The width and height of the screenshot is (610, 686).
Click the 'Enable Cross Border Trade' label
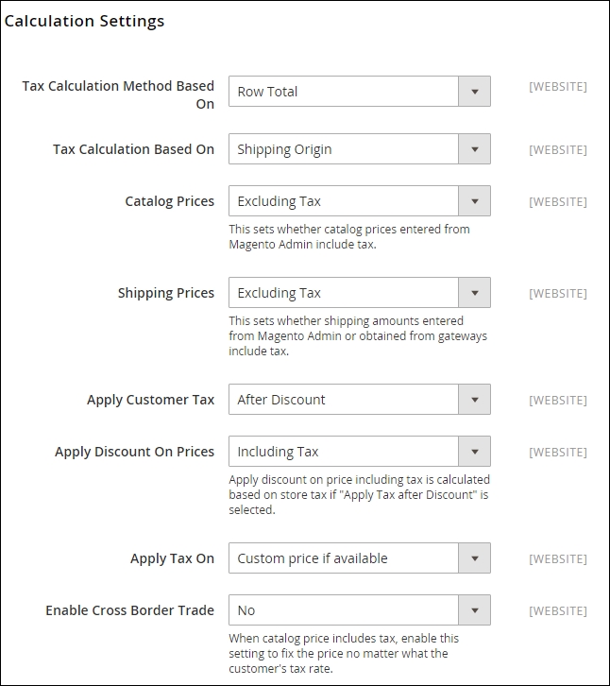[129, 610]
